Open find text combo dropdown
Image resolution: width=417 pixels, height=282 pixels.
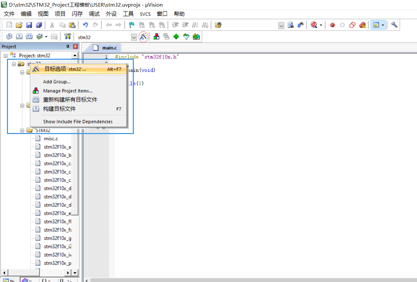click(x=281, y=26)
